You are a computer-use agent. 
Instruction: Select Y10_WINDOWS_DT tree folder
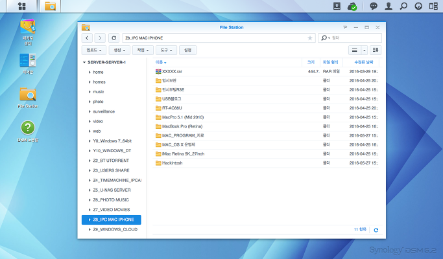coord(112,151)
